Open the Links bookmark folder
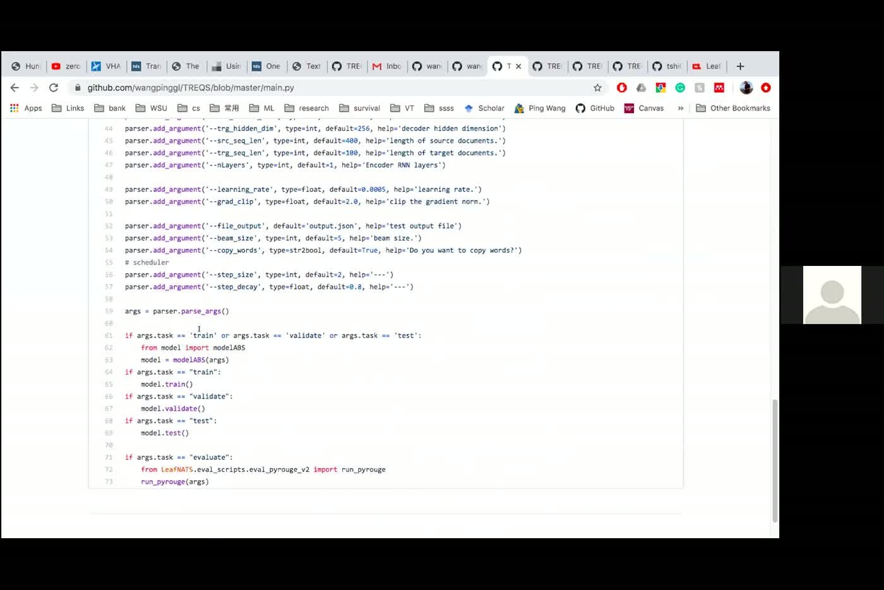The width and height of the screenshot is (884, 590). [x=68, y=108]
